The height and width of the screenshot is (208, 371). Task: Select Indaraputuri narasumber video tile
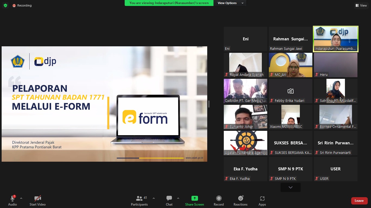click(x=336, y=39)
